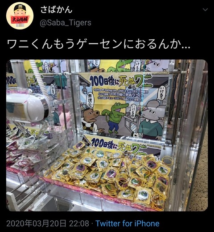The image size is (214, 232).
Task: Open the @Saba_Tigers handle
Action: (x=66, y=23)
